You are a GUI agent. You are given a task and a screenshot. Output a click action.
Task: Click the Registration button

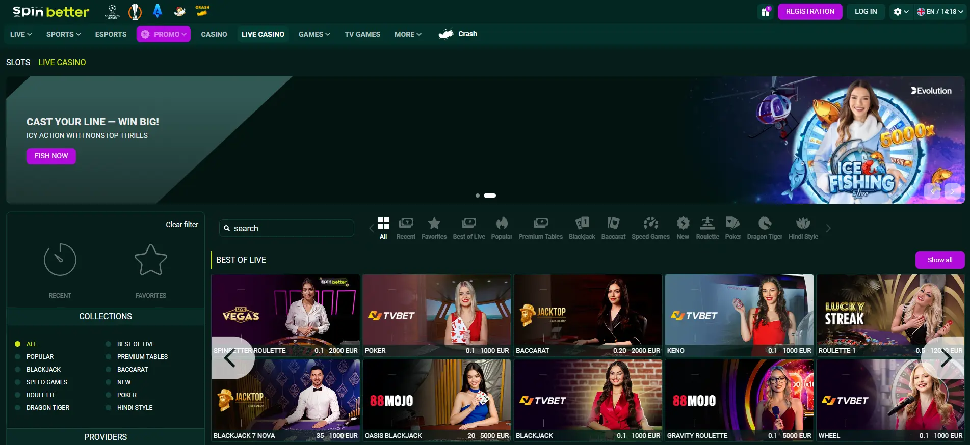tap(809, 12)
